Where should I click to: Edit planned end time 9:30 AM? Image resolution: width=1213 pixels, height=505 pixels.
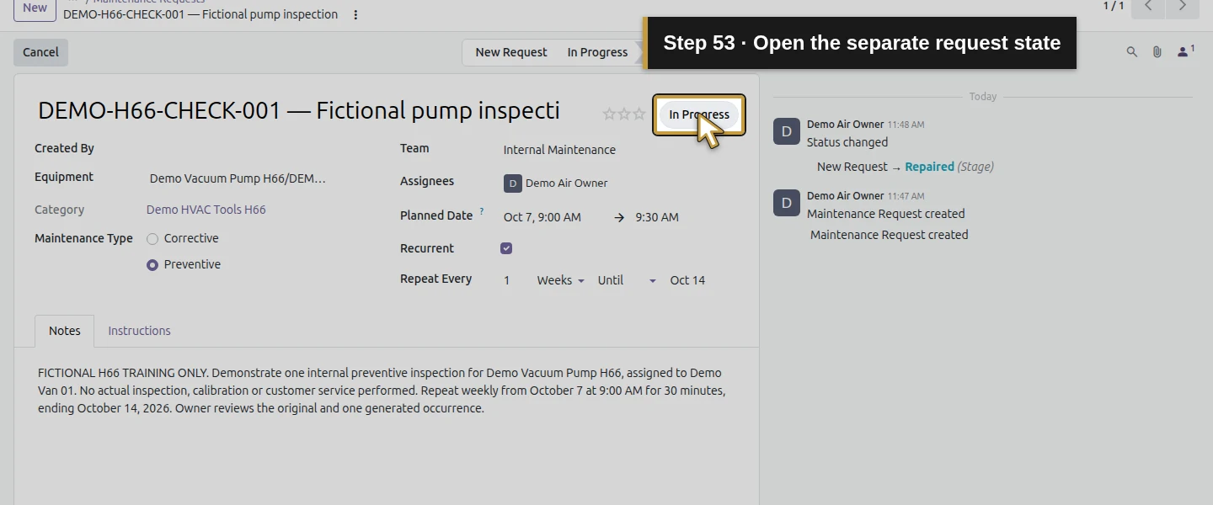[657, 217]
